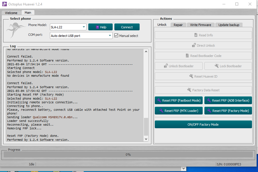Click the 'Reset FRP (Factory Mode) done.' log line
Image resolution: width=258 pixels, height=172 pixels.
[33, 136]
